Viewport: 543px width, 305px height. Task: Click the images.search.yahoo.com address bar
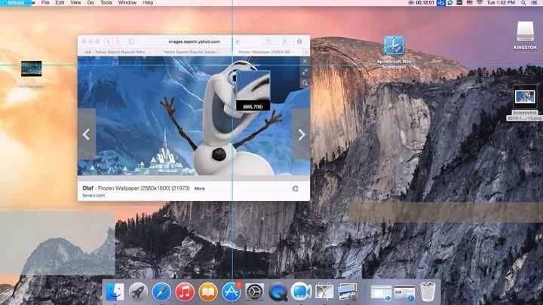click(x=194, y=41)
